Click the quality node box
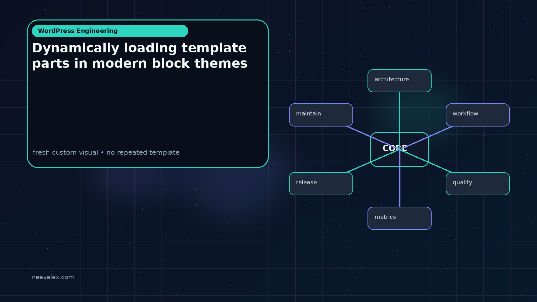Screen dimensions: 537x302 (478, 184)
